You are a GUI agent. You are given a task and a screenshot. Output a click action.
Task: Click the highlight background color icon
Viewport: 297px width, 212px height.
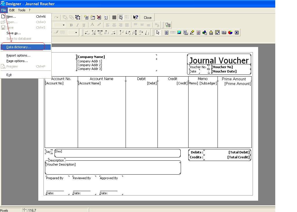pos(99,25)
